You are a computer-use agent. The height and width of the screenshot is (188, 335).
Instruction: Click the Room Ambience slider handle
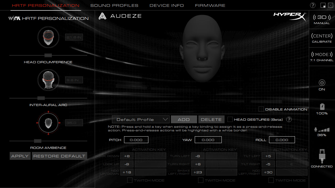38,141
